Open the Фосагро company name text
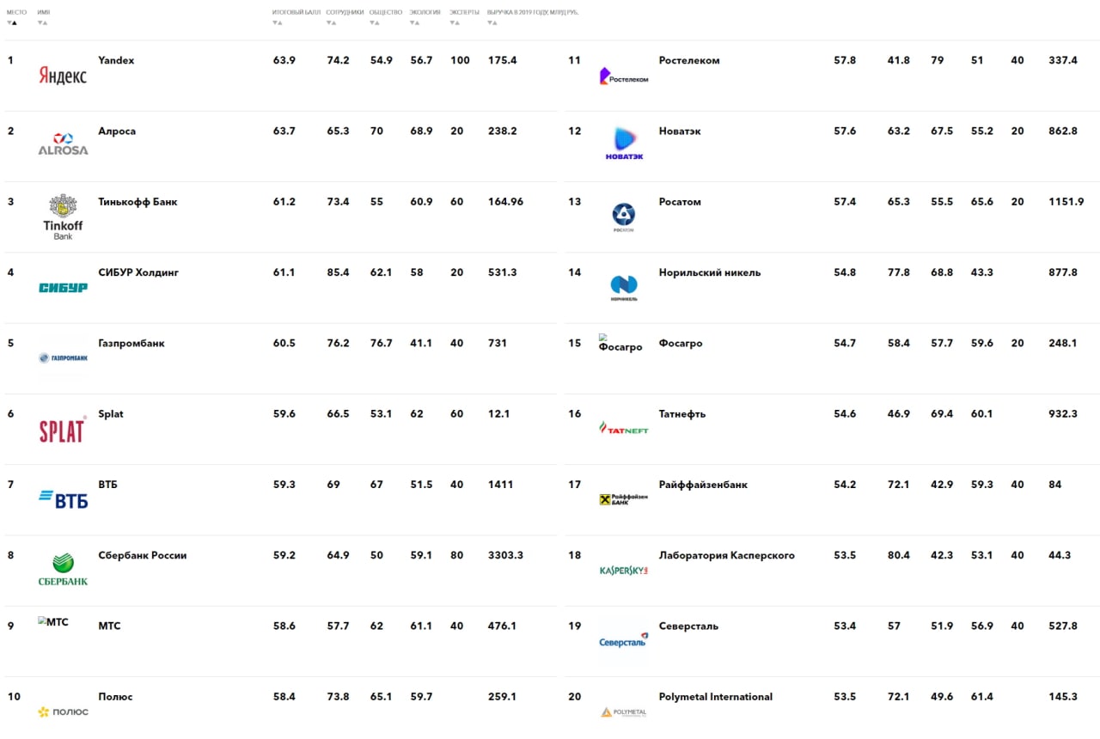This screenshot has height=739, width=1100. pos(681,343)
